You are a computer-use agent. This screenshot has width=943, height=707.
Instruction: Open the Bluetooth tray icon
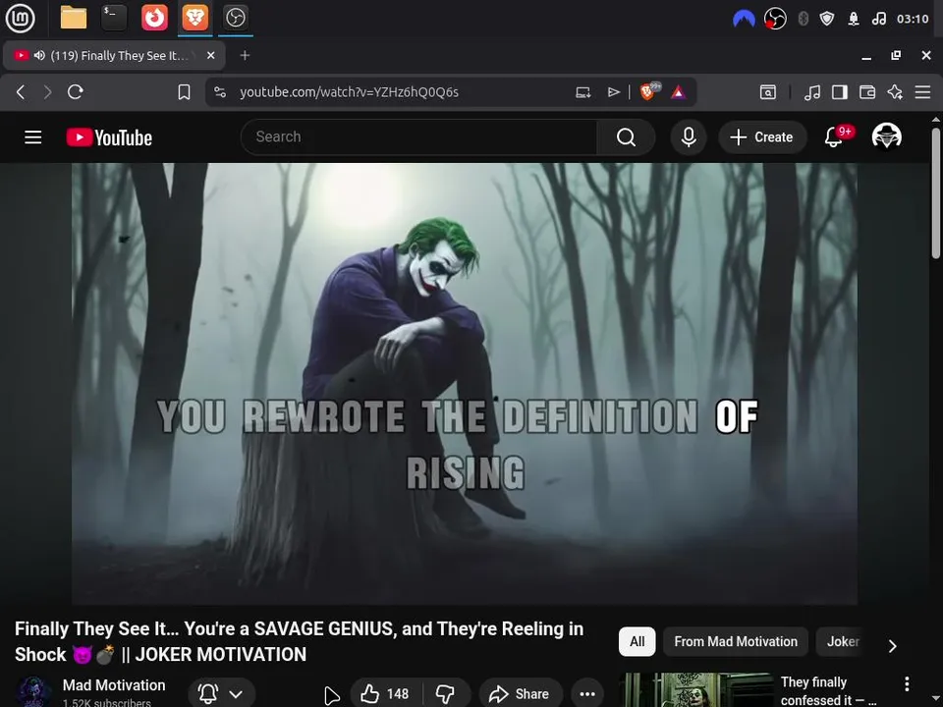point(803,19)
